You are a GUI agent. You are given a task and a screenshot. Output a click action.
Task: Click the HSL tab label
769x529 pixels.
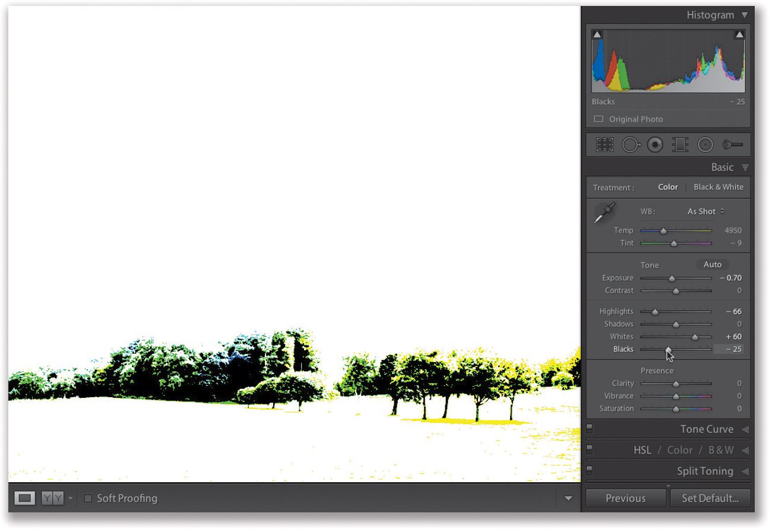pyautogui.click(x=642, y=450)
